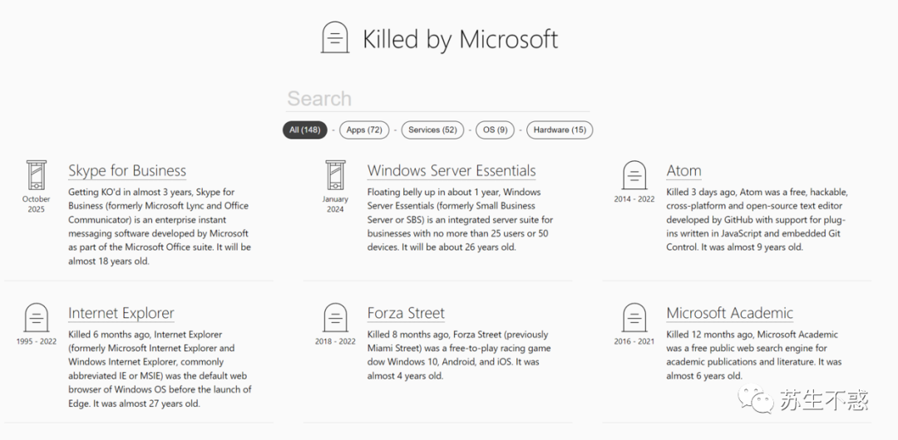The width and height of the screenshot is (898, 440).
Task: Click the tombstone logo beside Killed by Microsoft
Action: pyautogui.click(x=335, y=37)
